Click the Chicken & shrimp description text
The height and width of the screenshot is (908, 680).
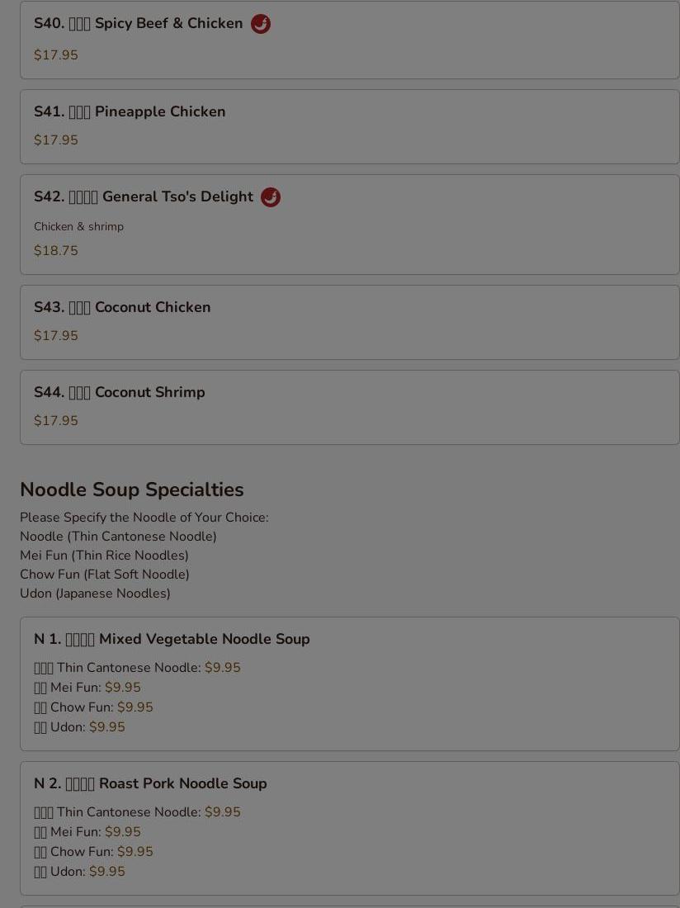(78, 226)
